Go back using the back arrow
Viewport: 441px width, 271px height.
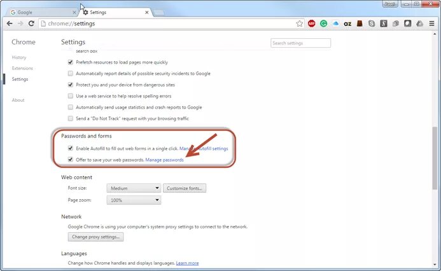coord(10,24)
